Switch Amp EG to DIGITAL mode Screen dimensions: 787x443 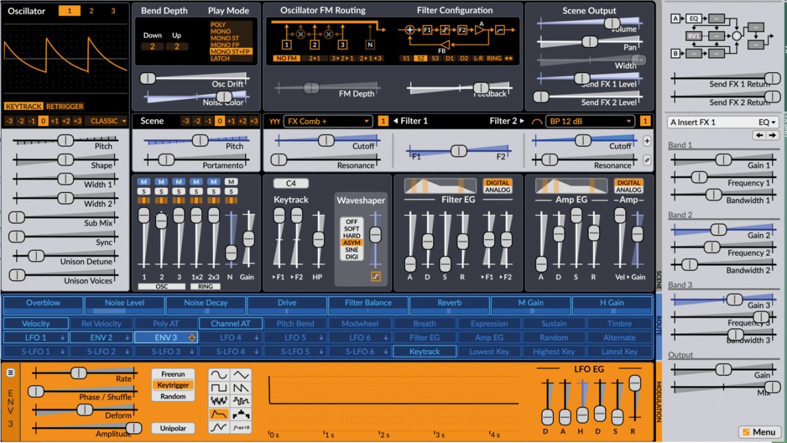(x=628, y=182)
